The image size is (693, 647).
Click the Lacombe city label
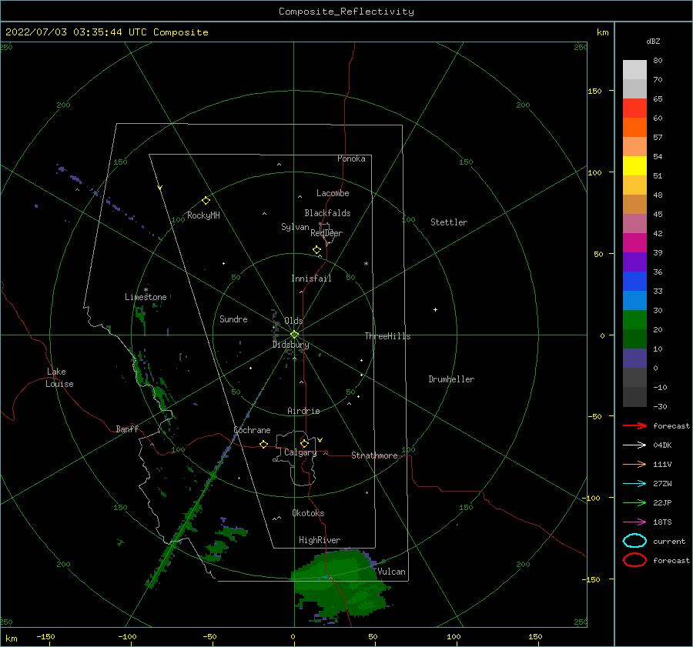pyautogui.click(x=333, y=193)
